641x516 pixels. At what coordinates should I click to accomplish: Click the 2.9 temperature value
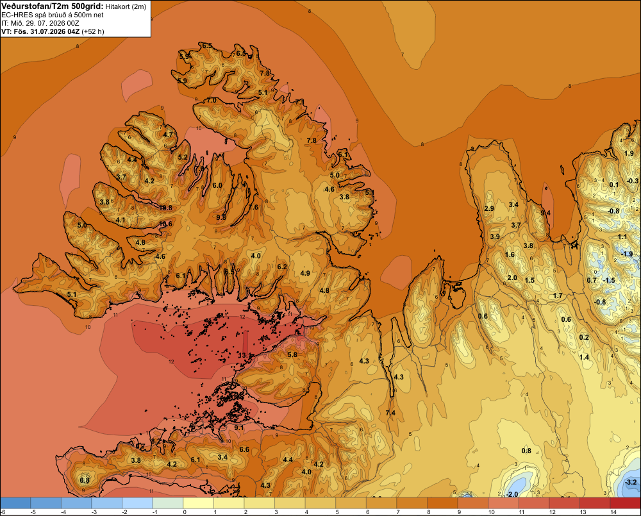[x=489, y=208]
